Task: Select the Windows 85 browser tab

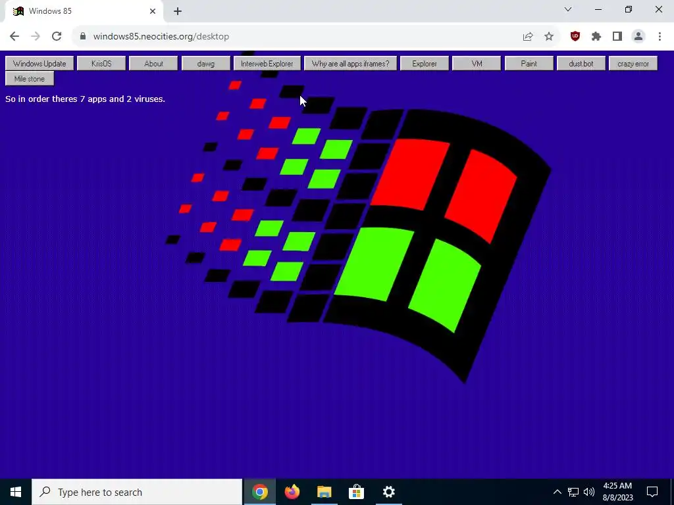Action: pyautogui.click(x=84, y=11)
